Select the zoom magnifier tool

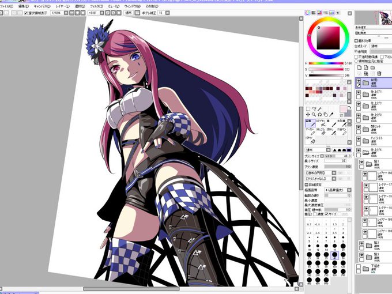(314, 115)
